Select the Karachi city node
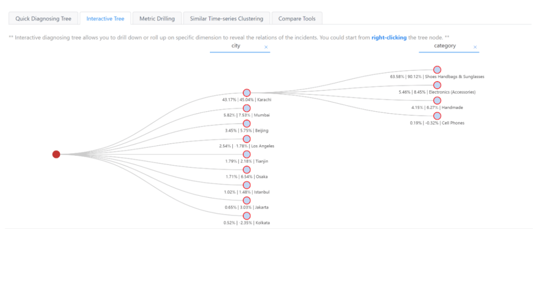This screenshot has height=284, width=545. pyautogui.click(x=247, y=93)
